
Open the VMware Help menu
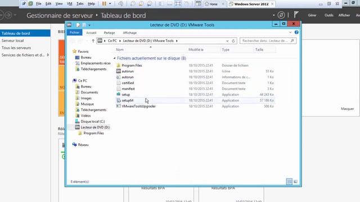pos(91,4)
